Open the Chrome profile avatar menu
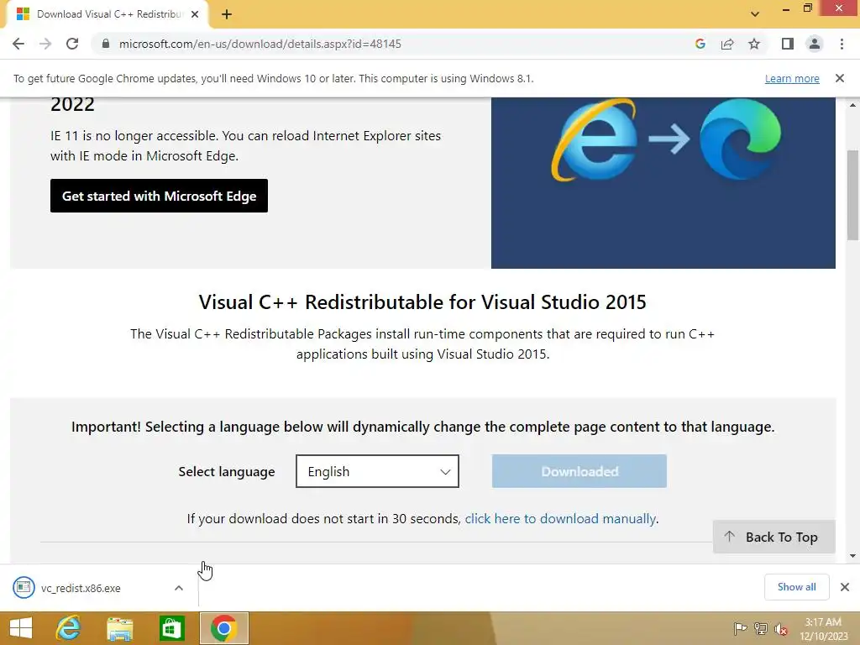Viewport: 860px width, 645px height. (x=815, y=44)
